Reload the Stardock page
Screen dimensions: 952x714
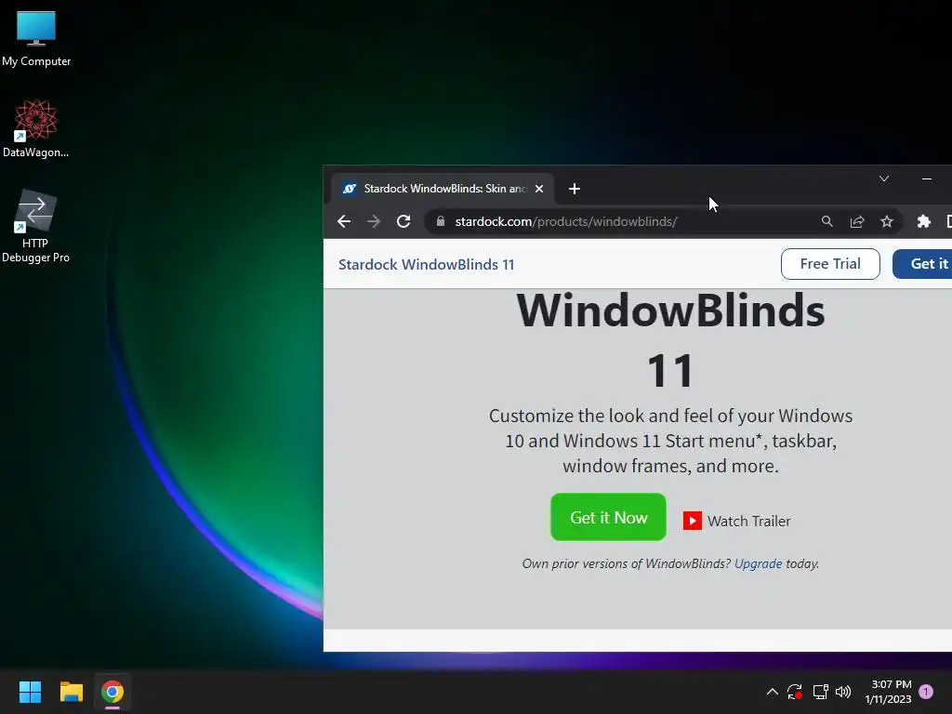click(403, 221)
